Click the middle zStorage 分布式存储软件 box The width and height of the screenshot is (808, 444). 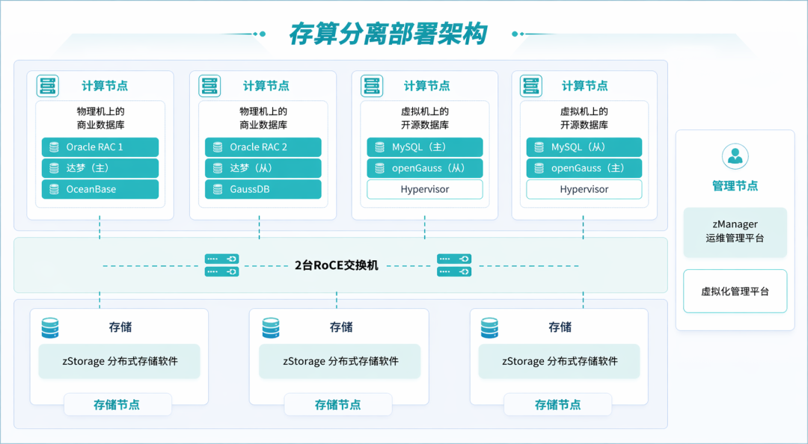click(340, 361)
